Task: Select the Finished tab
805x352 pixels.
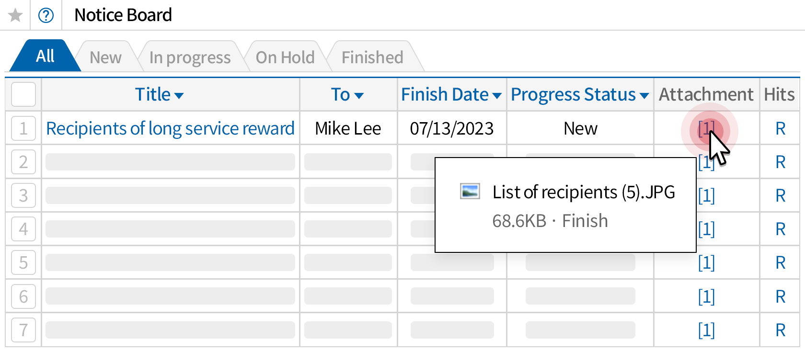Action: click(372, 57)
